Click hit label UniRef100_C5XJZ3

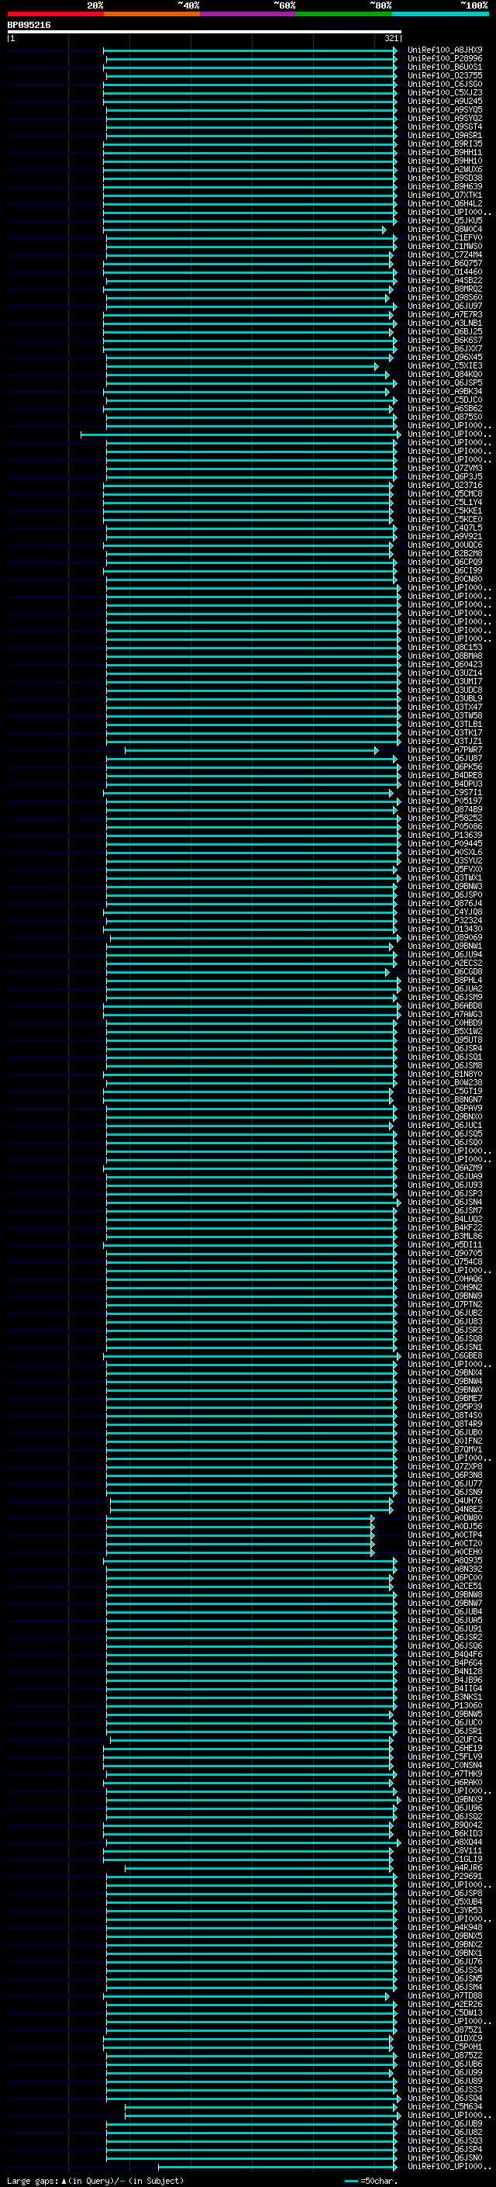[445, 92]
